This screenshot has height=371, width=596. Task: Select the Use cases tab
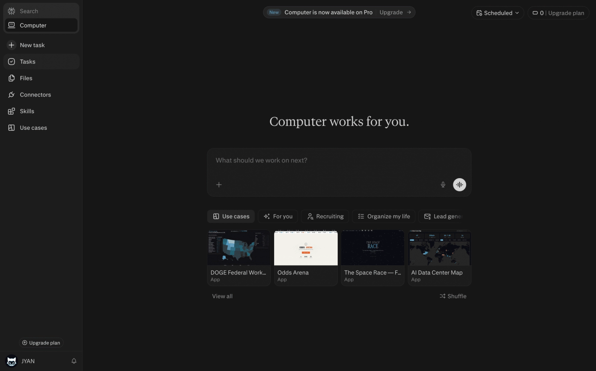pyautogui.click(x=231, y=217)
